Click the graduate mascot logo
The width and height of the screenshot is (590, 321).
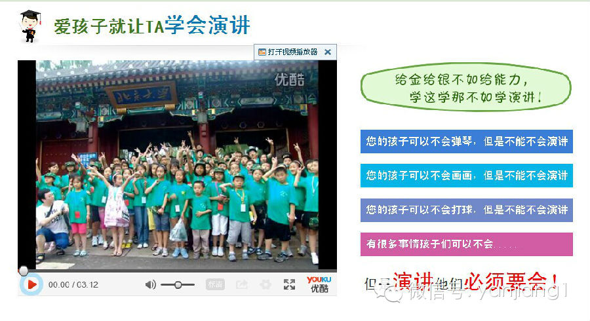(x=29, y=26)
